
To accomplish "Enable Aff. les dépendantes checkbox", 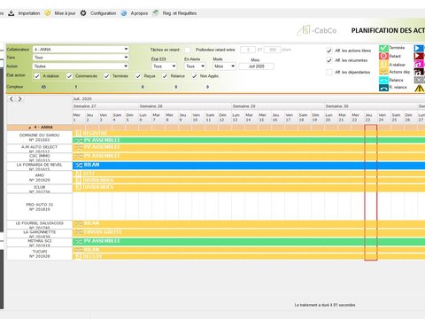I will tap(329, 72).
